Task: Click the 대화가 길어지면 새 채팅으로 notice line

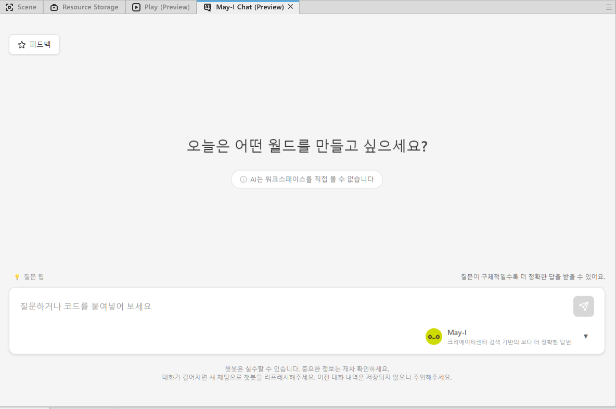Action: (307, 377)
